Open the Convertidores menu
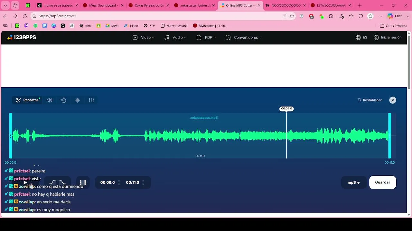 tap(244, 38)
